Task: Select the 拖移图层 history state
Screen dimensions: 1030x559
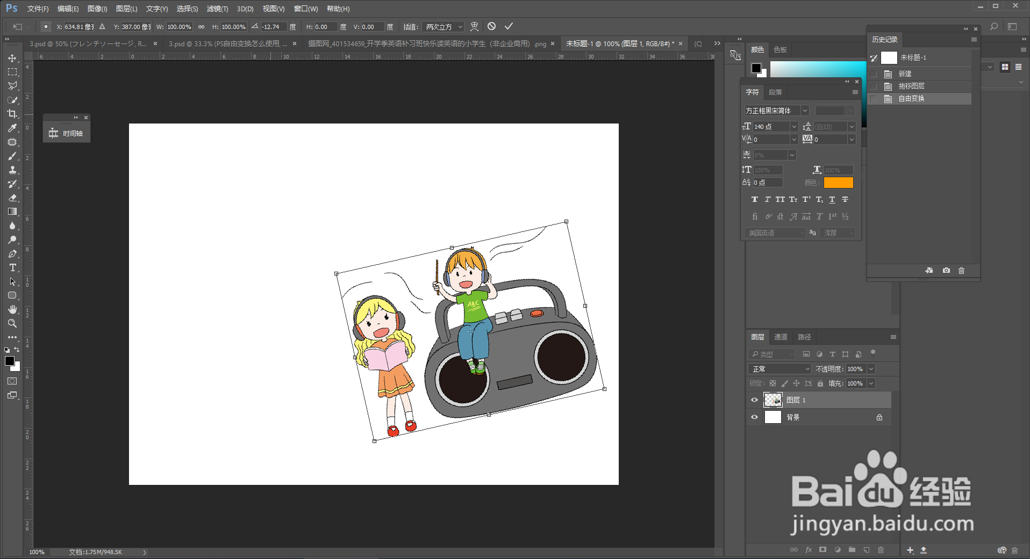Action: [911, 86]
